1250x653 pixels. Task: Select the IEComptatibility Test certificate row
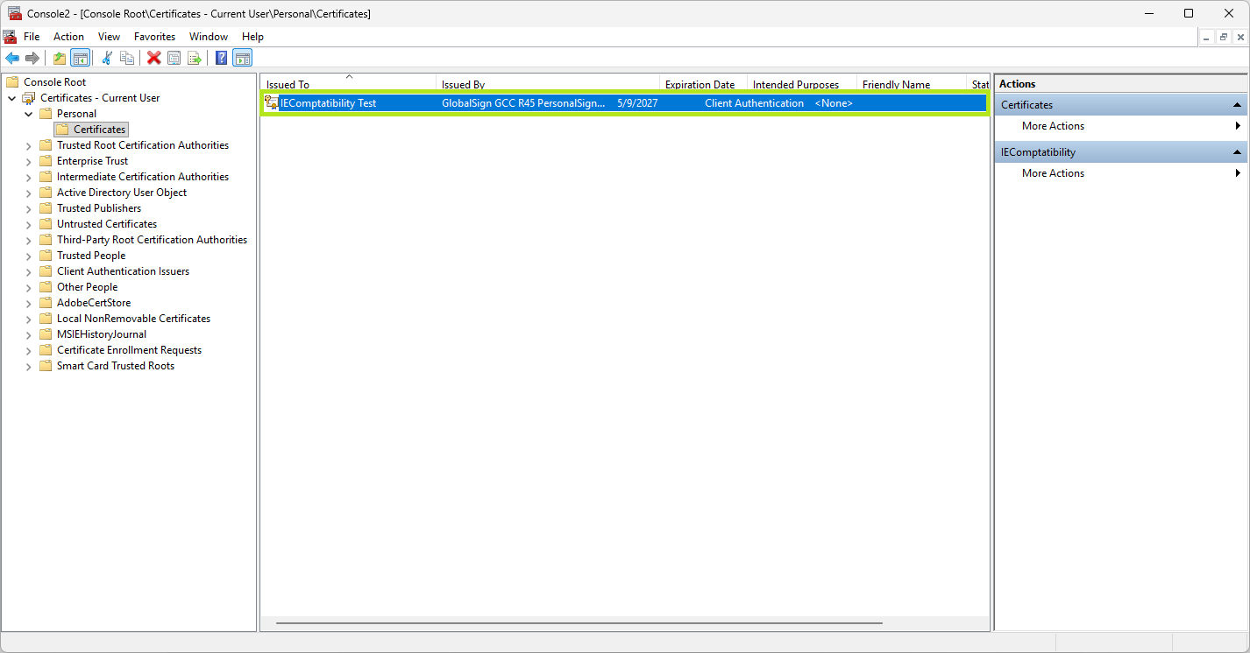coord(624,103)
